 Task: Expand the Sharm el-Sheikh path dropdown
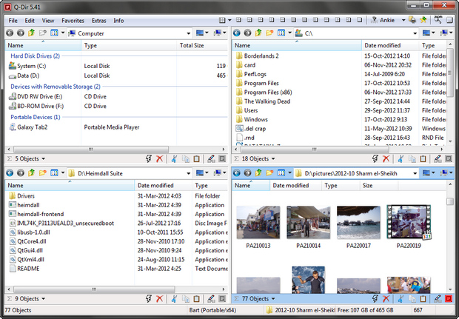pyautogui.click(x=415, y=173)
